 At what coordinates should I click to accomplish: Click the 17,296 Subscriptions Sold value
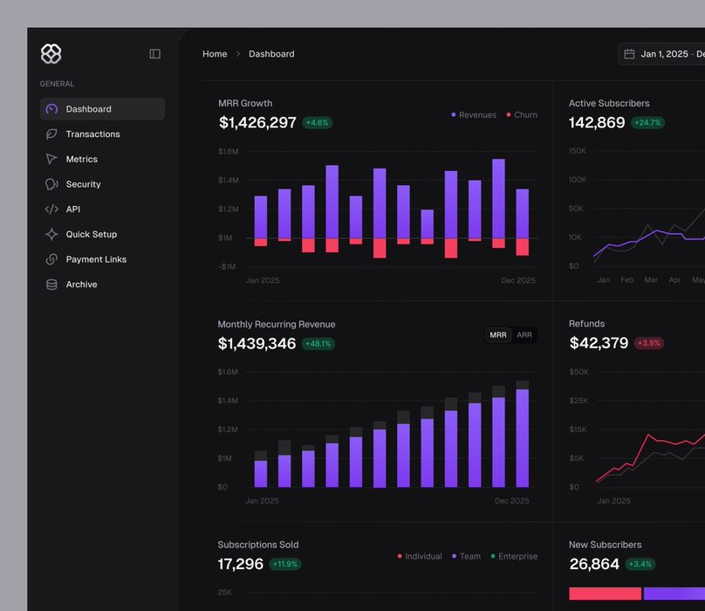point(241,564)
